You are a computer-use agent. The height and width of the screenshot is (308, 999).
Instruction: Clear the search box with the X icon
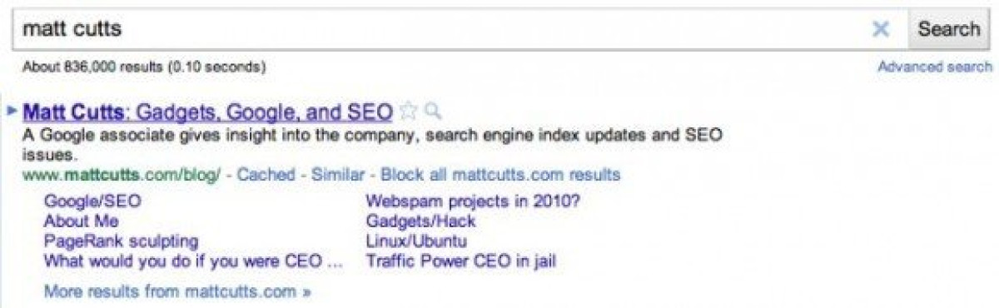881,29
